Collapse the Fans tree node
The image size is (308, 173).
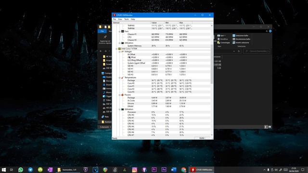(x=119, y=31)
